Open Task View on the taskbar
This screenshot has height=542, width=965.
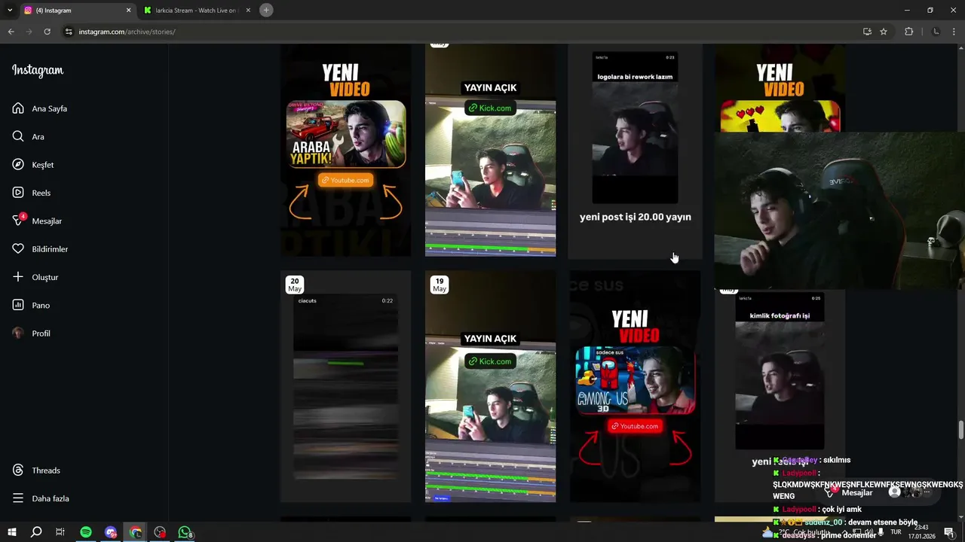click(x=60, y=532)
